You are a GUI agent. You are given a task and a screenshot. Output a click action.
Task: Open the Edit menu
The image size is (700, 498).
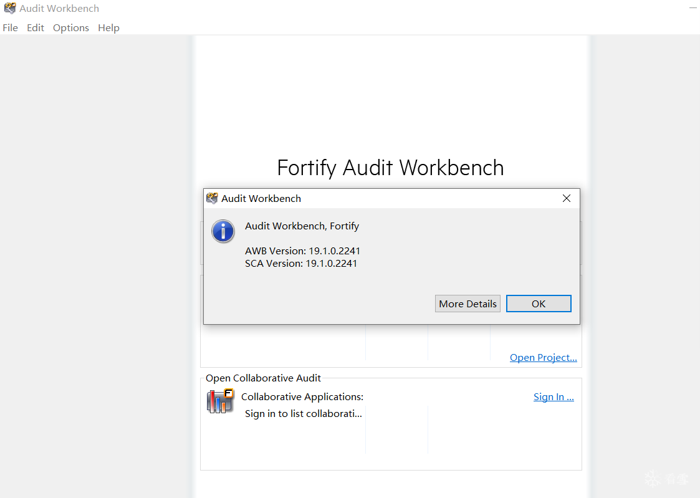[36, 27]
